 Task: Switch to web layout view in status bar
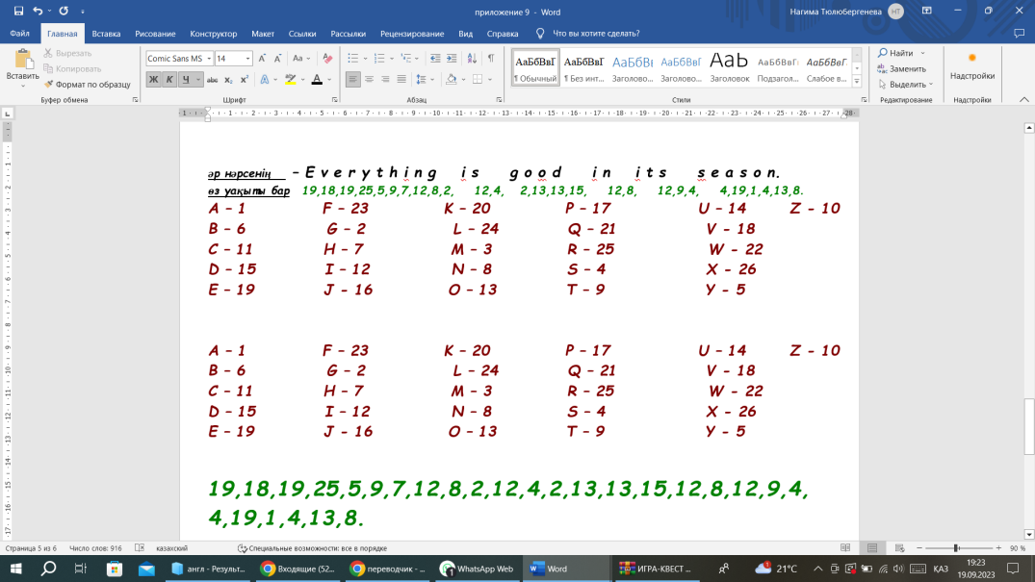tap(899, 547)
